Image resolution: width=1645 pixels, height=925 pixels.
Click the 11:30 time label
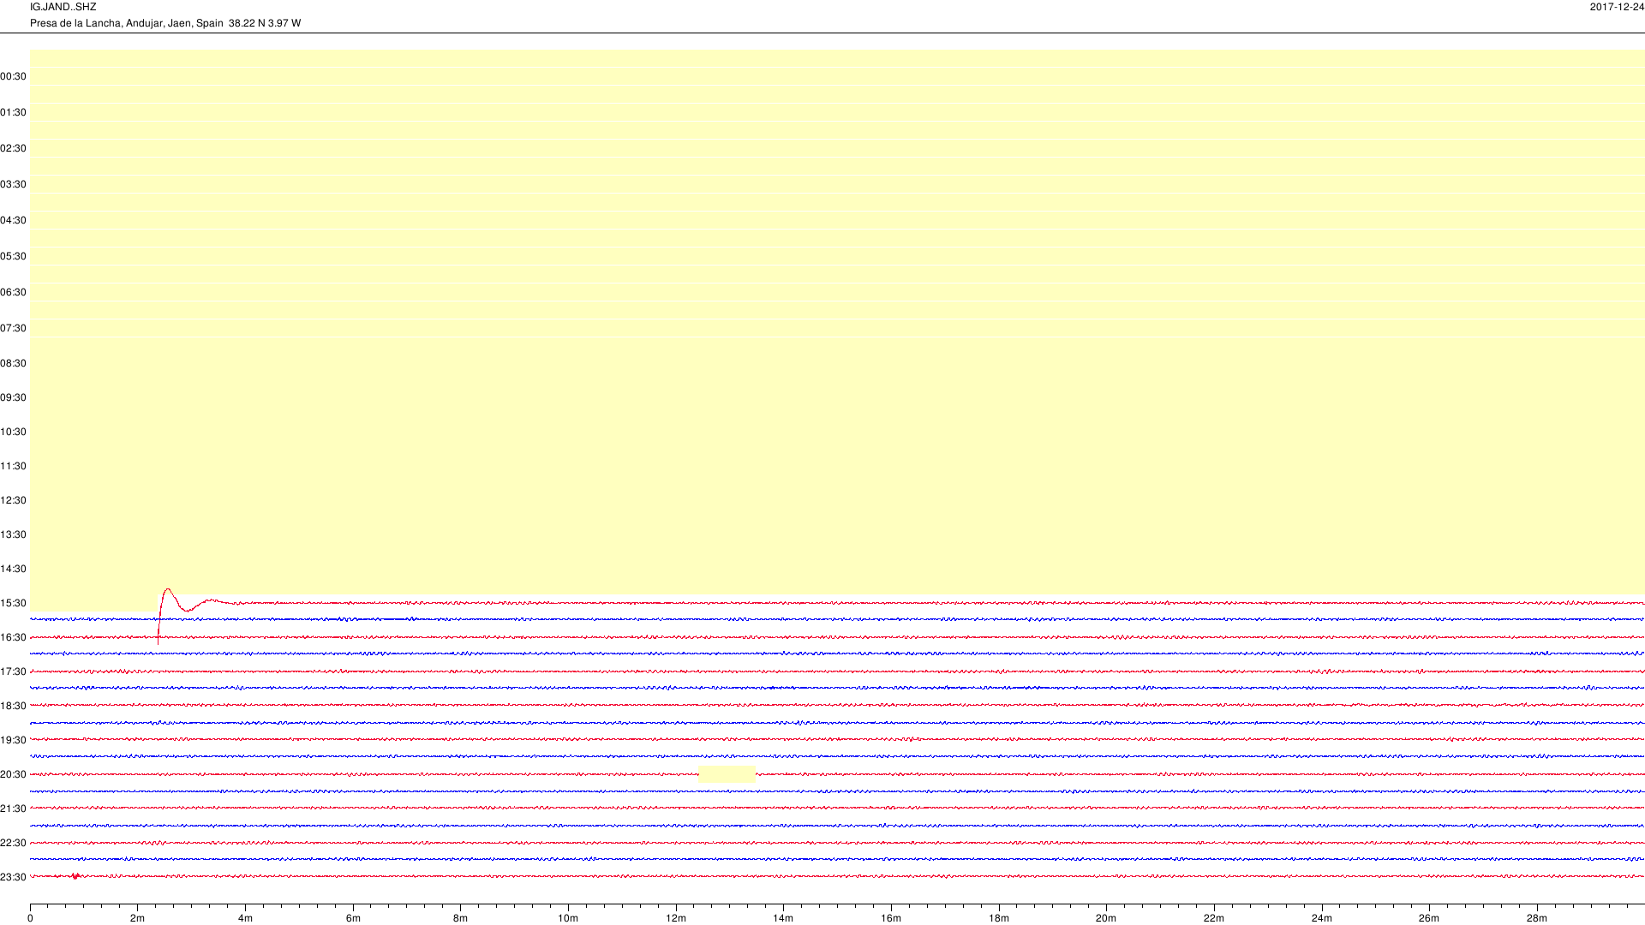13,466
